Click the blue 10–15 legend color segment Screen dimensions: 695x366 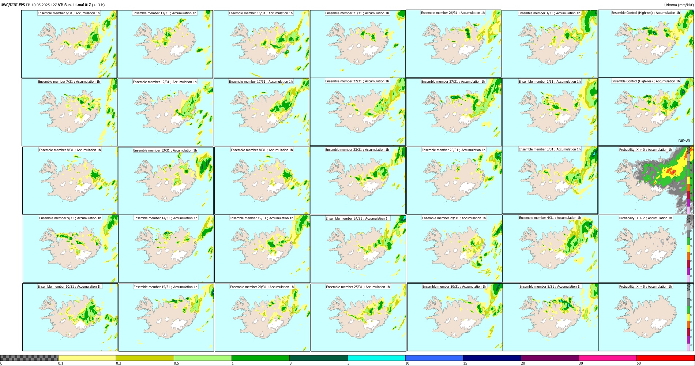434,358
